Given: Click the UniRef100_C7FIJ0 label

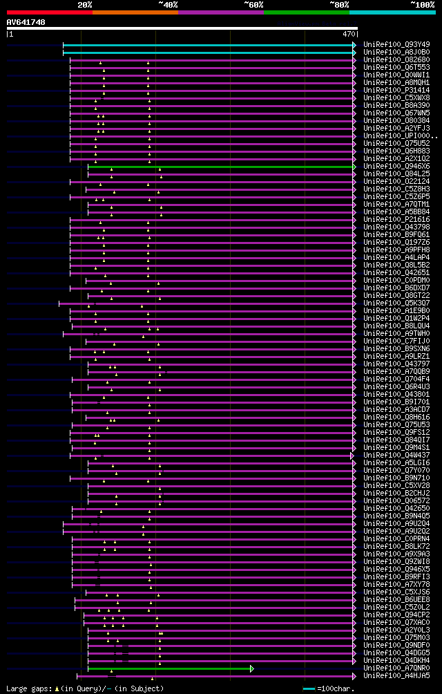Looking at the screenshot, I should [396, 341].
